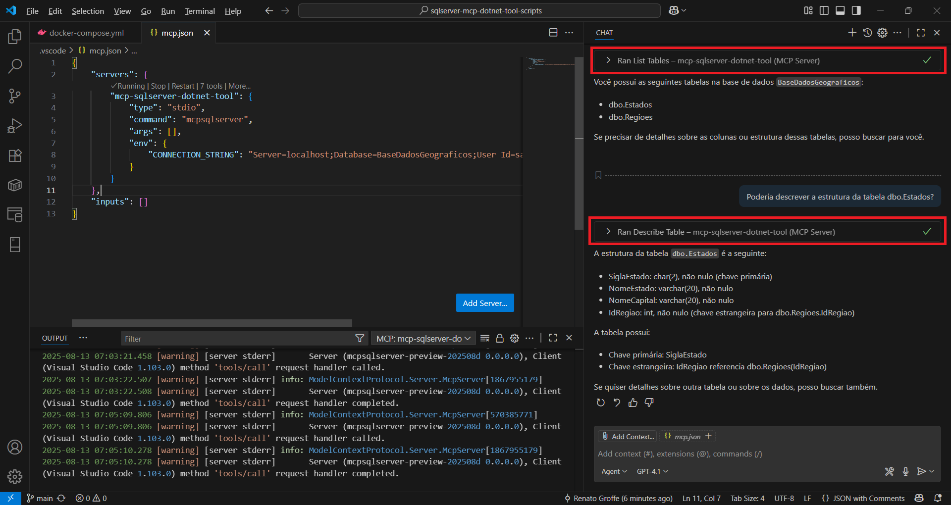The width and height of the screenshot is (951, 505).
Task: Split the editor to the right
Action: [x=553, y=33]
